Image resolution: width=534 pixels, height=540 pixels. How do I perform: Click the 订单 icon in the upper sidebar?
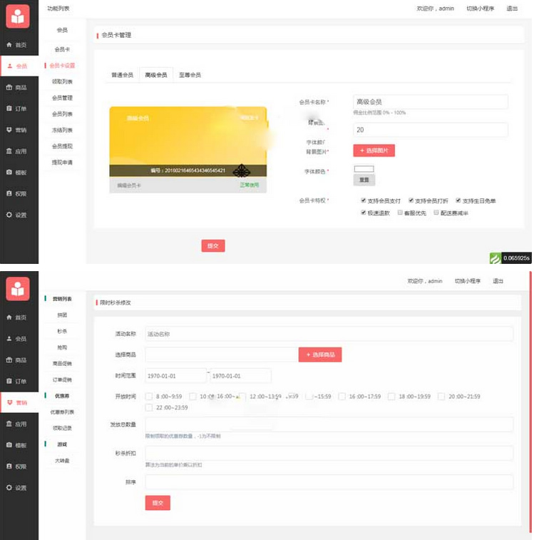pyautogui.click(x=9, y=109)
